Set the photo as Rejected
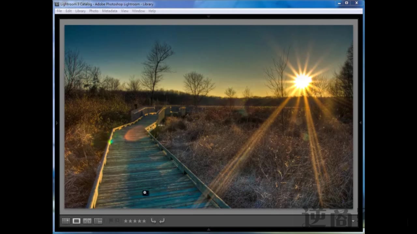The height and width of the screenshot is (234, 417). (118, 221)
